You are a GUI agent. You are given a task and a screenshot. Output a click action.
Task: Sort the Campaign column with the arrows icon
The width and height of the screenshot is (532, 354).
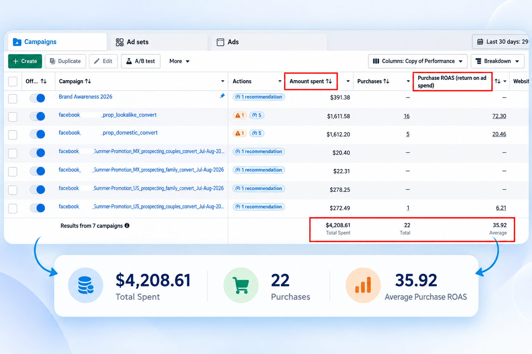pos(88,81)
